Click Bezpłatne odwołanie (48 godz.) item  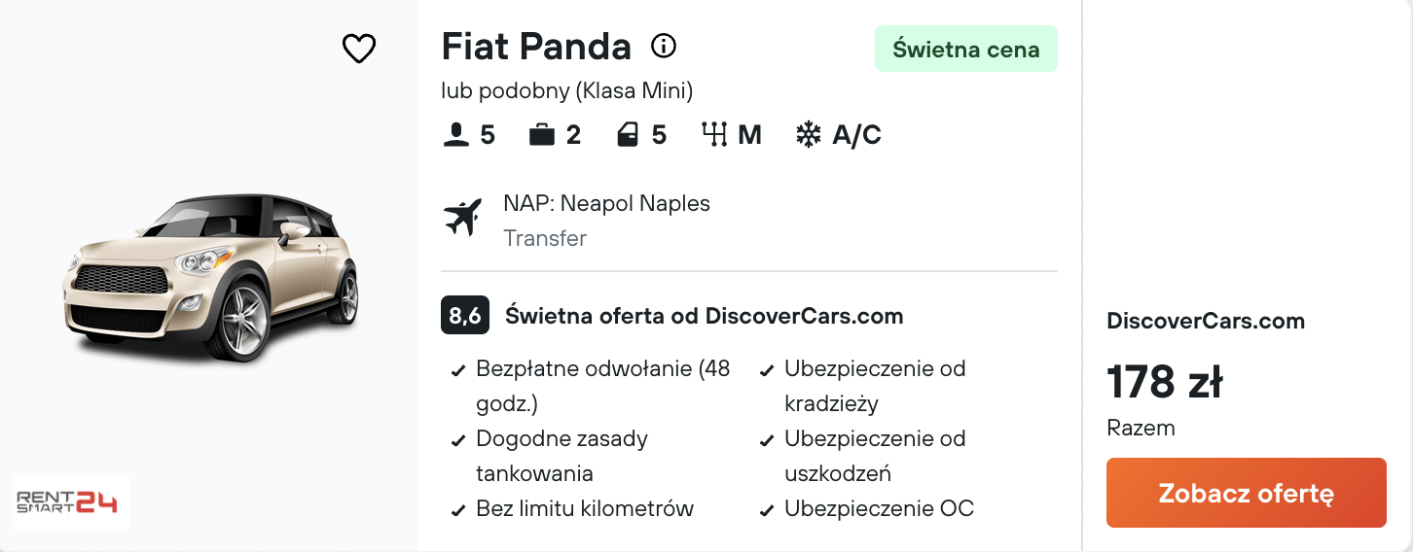[602, 386]
